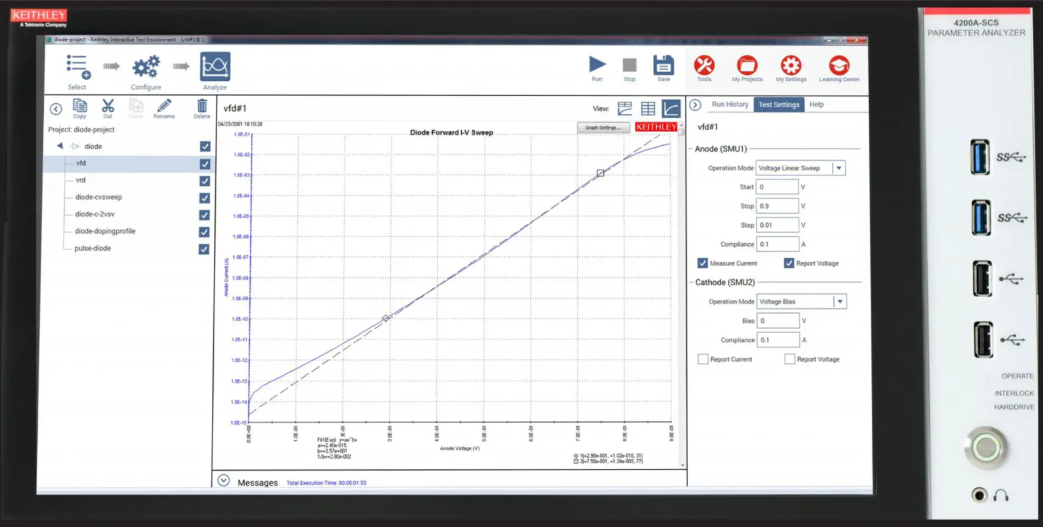
Task: Click the Graph Settings button
Action: coord(603,128)
